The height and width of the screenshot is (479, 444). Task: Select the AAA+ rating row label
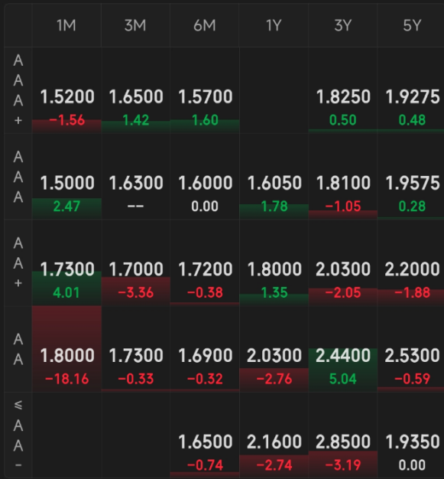point(18,90)
